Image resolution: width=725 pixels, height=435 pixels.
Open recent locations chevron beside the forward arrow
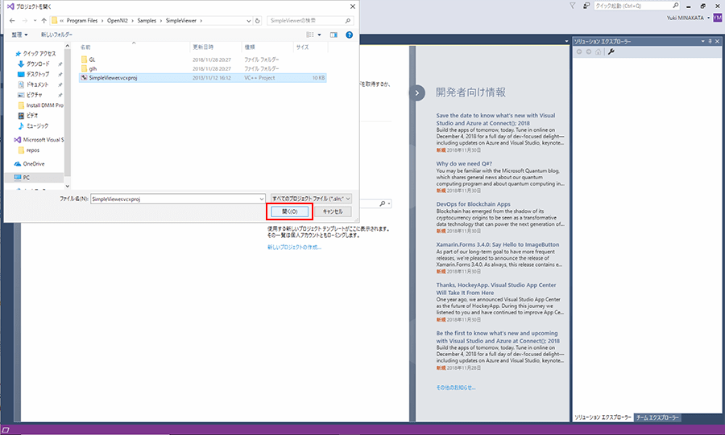coord(35,21)
